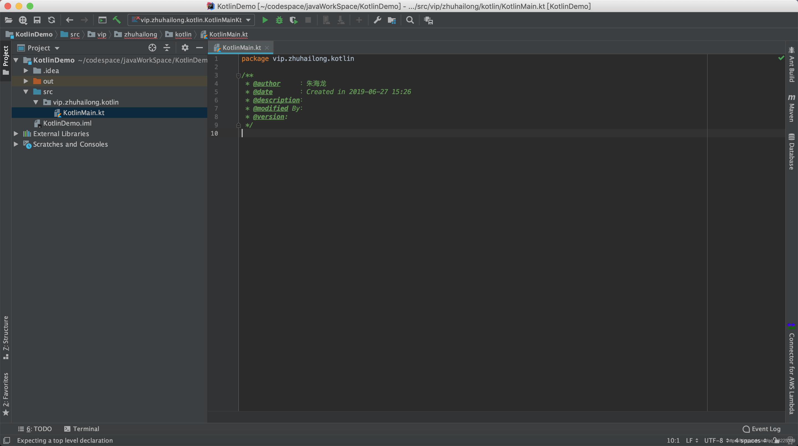Fold the doc comment at line 3
Image resolution: width=798 pixels, height=446 pixels.
coord(239,76)
